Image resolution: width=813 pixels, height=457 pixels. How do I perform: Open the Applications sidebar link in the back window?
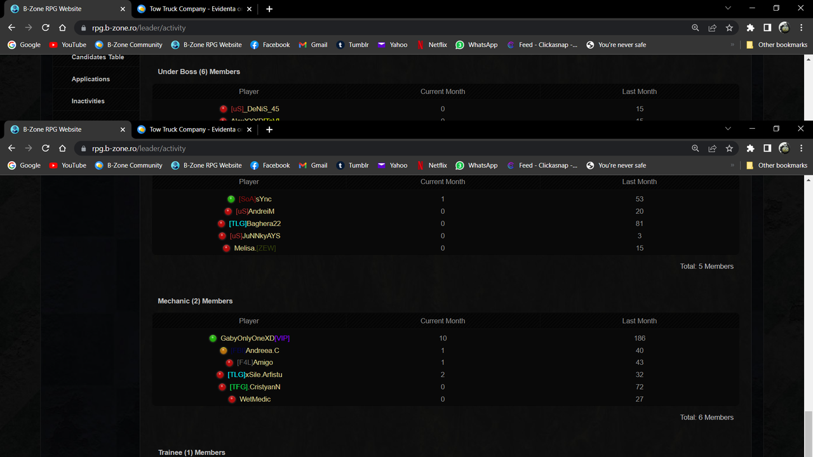pyautogui.click(x=91, y=79)
